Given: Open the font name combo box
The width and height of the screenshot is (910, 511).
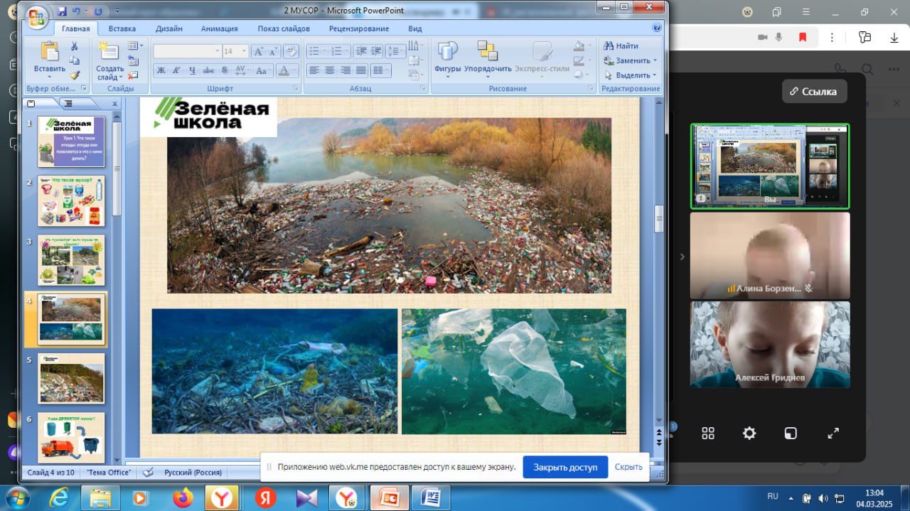Looking at the screenshot, I should (x=187, y=51).
